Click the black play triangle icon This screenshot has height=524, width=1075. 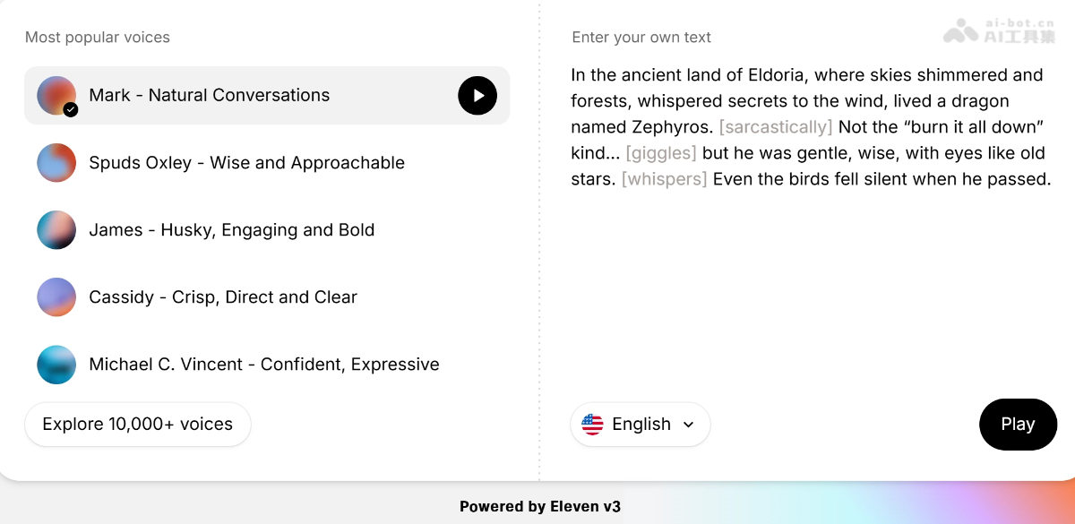point(477,96)
